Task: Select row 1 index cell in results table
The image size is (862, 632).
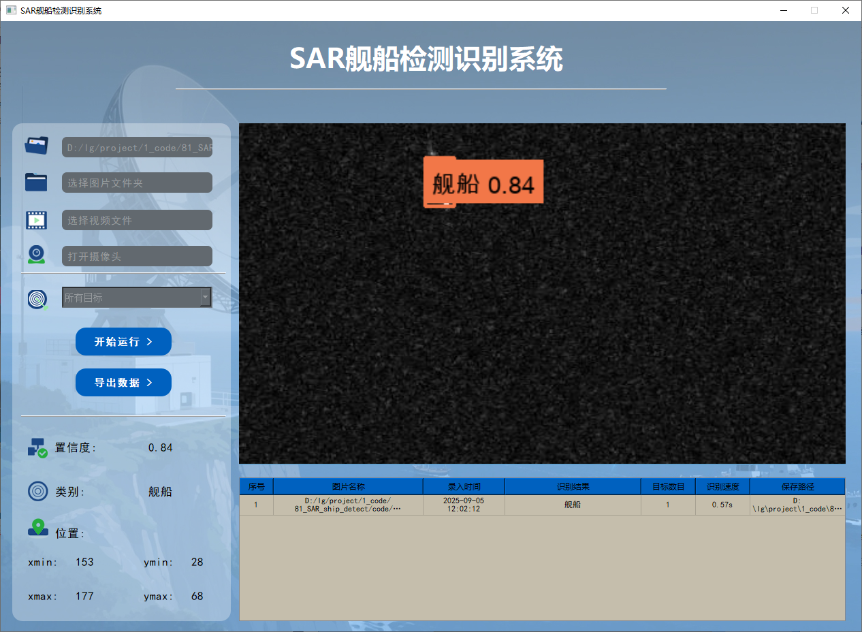Action: 257,505
